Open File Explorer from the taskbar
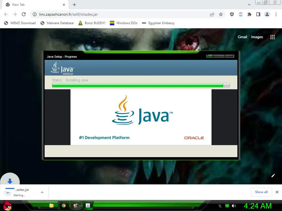Screen dimensions: 282x211 (x=51, y=206)
